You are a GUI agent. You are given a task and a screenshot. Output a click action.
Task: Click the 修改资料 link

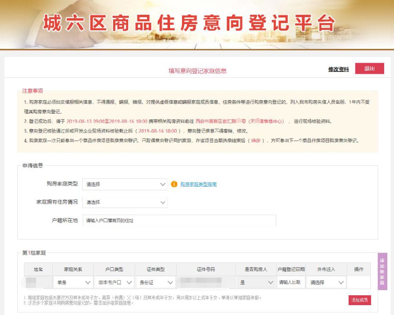(x=338, y=69)
